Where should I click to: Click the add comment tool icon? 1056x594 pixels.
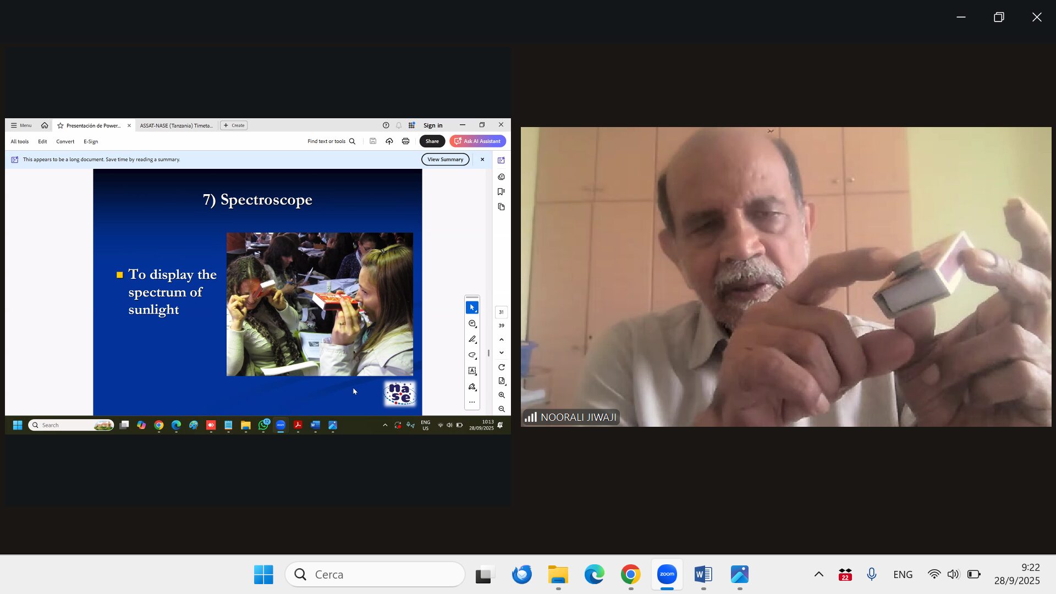point(472,324)
